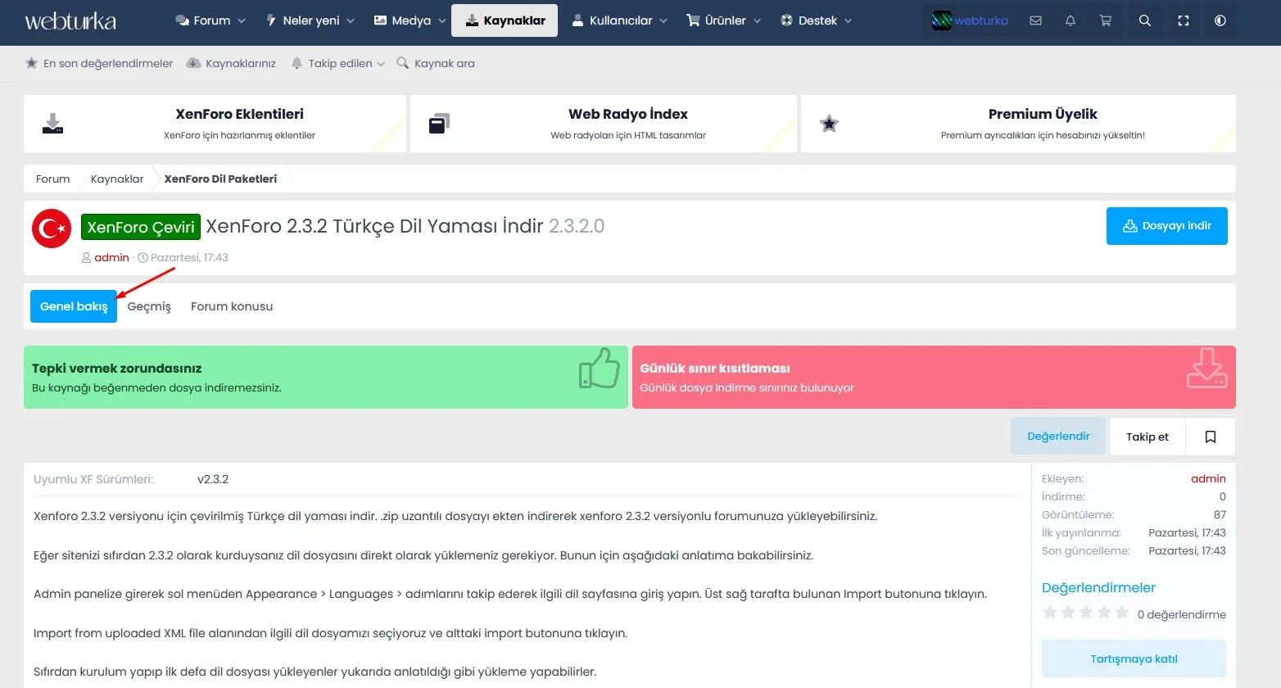
Task: Open Kaynak ara search link
Action: 436,63
